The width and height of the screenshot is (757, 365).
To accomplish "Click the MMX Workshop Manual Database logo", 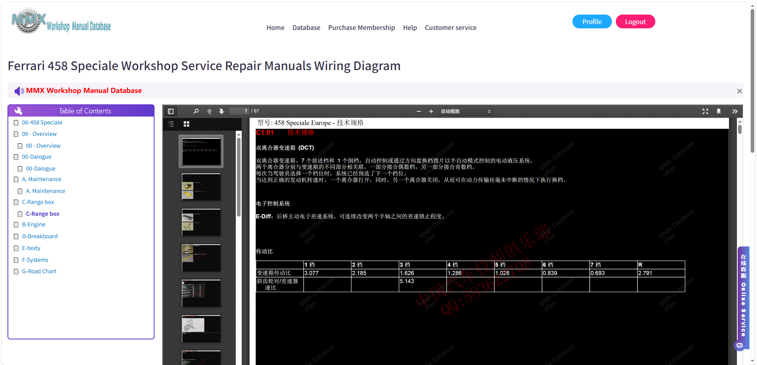I will [x=61, y=21].
